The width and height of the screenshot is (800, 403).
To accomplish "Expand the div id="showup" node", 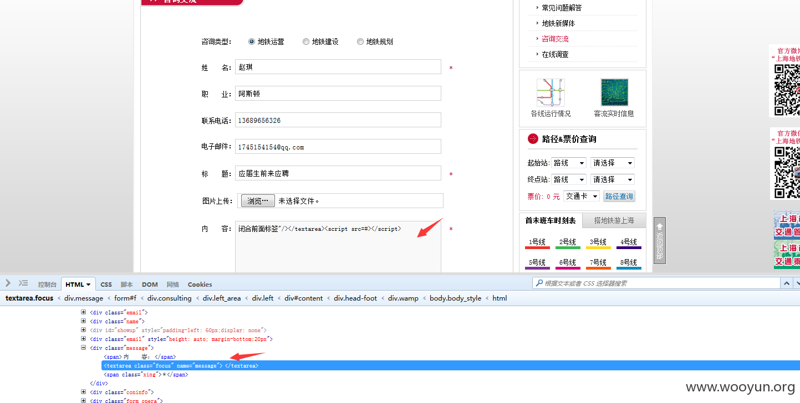I will (84, 330).
